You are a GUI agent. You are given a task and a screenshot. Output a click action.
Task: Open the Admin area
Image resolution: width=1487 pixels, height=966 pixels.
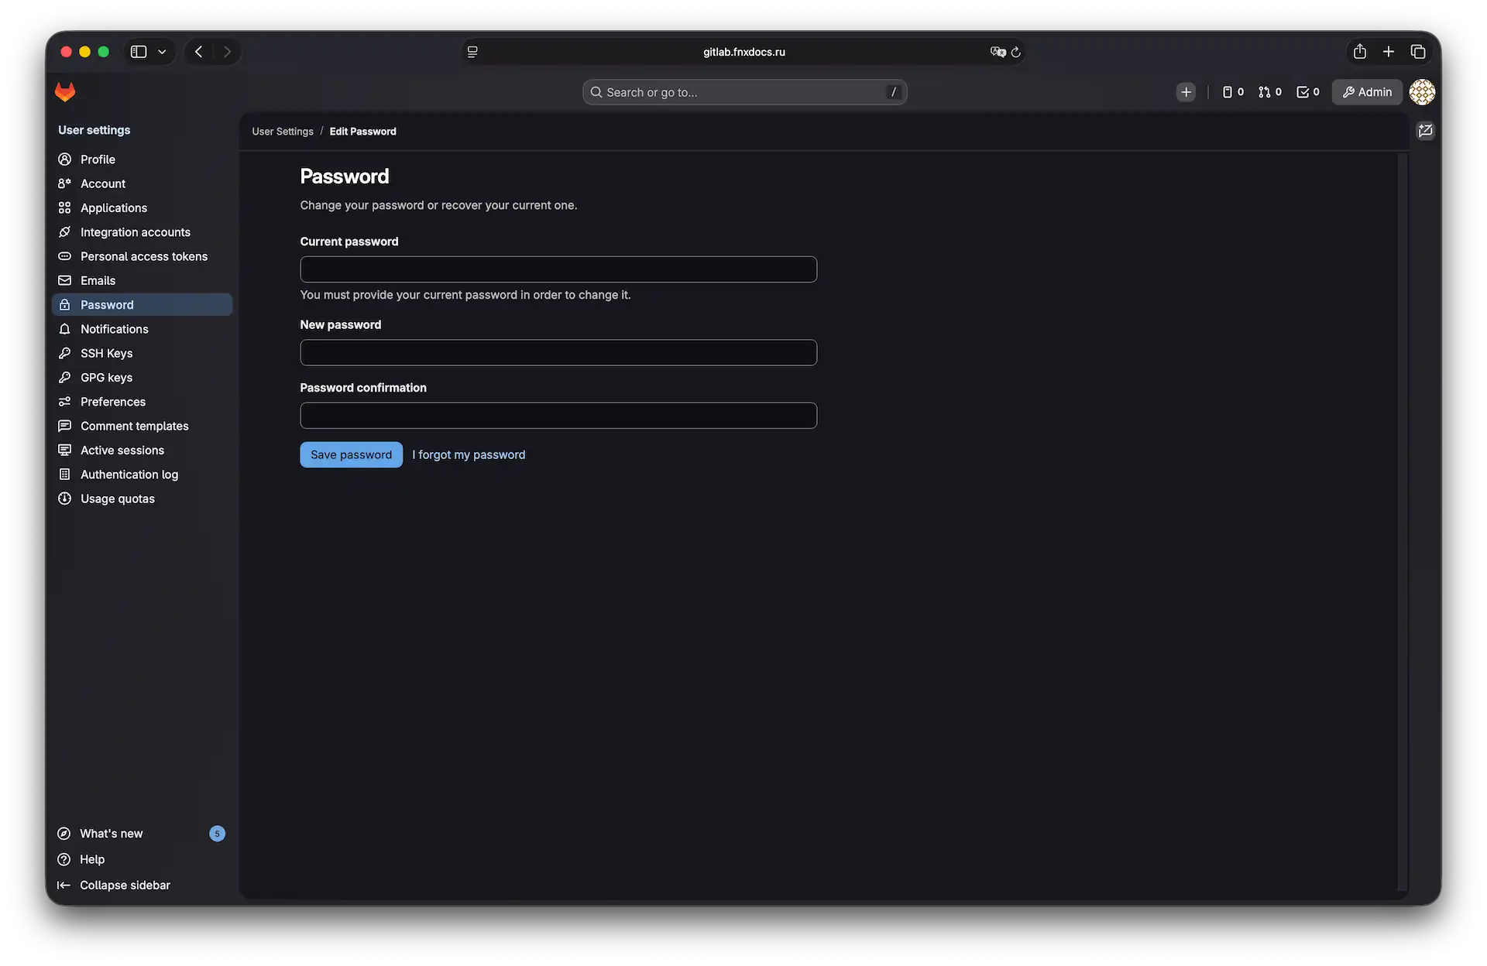[x=1366, y=92]
